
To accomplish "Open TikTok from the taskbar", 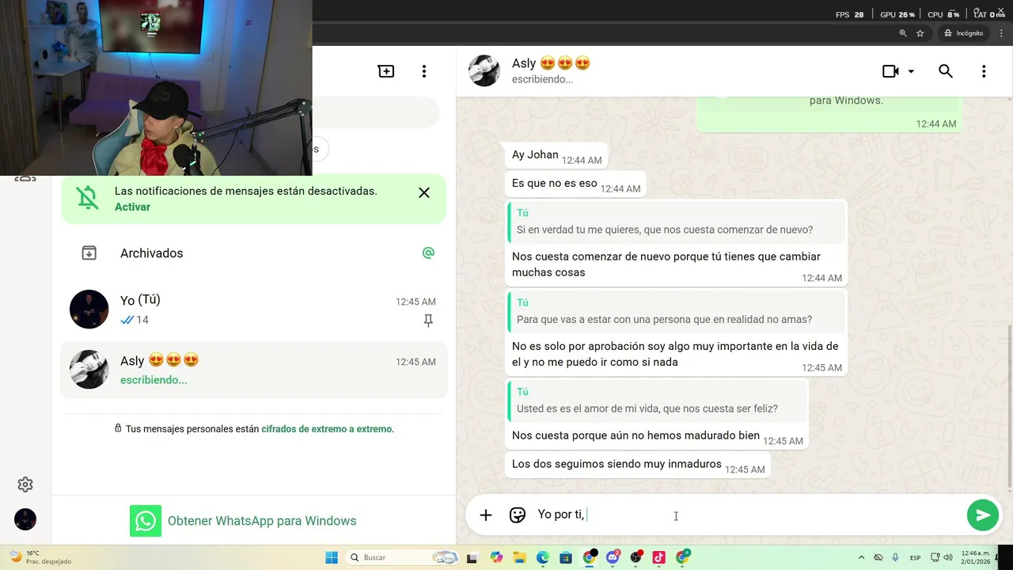I will pyautogui.click(x=659, y=557).
